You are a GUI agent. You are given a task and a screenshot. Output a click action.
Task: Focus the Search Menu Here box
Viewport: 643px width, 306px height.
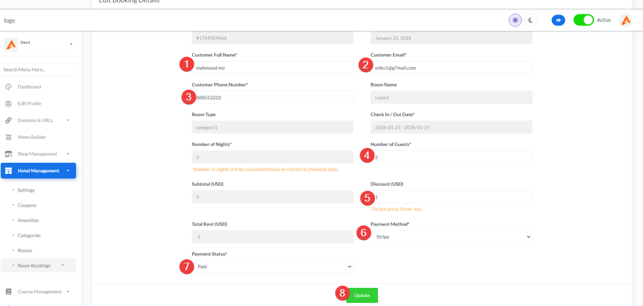[x=39, y=70]
